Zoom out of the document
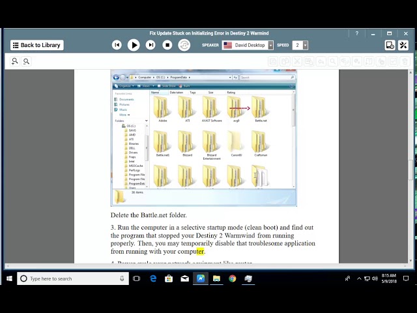417x313 pixels. click(26, 61)
